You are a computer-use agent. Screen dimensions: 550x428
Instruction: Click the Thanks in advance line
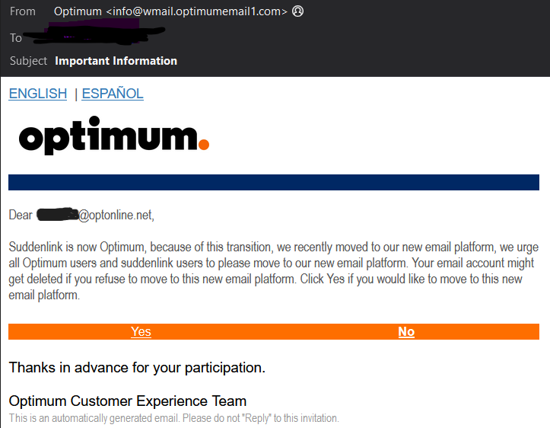(137, 368)
